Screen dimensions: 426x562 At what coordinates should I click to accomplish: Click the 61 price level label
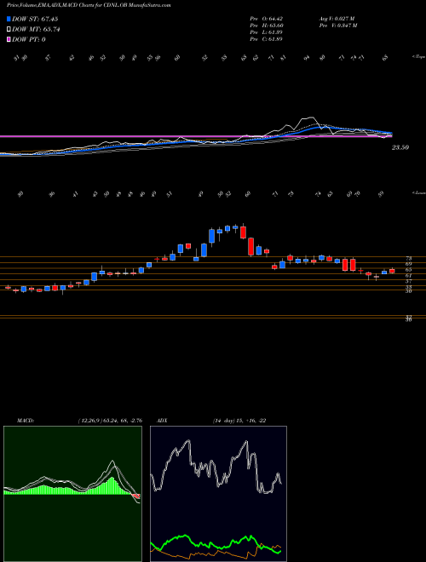click(408, 276)
